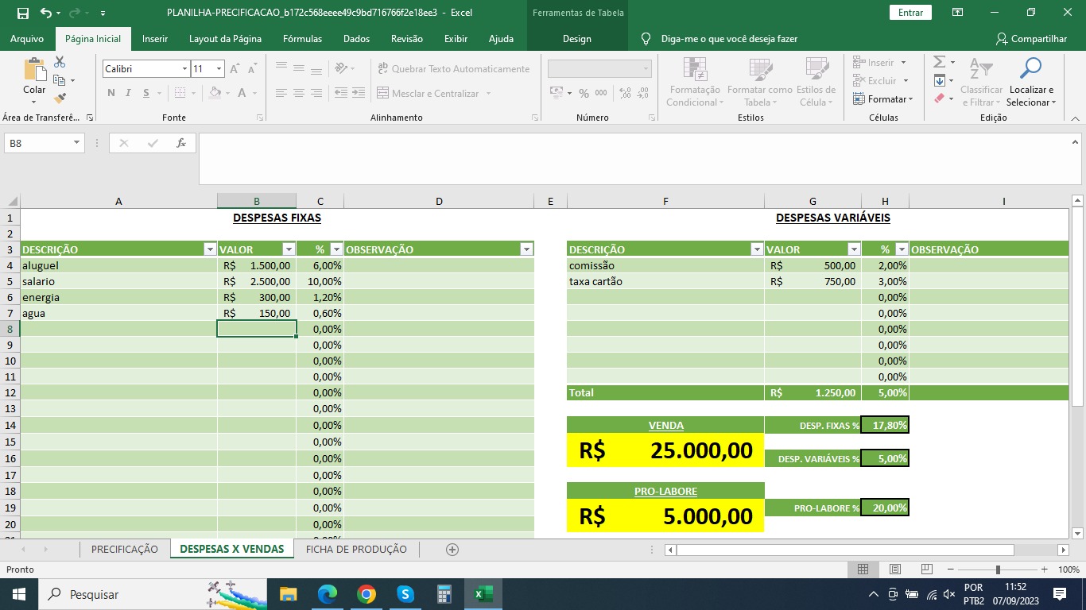Click Diga-me o que você deseja fazer
This screenshot has height=610, width=1086.
tap(729, 39)
